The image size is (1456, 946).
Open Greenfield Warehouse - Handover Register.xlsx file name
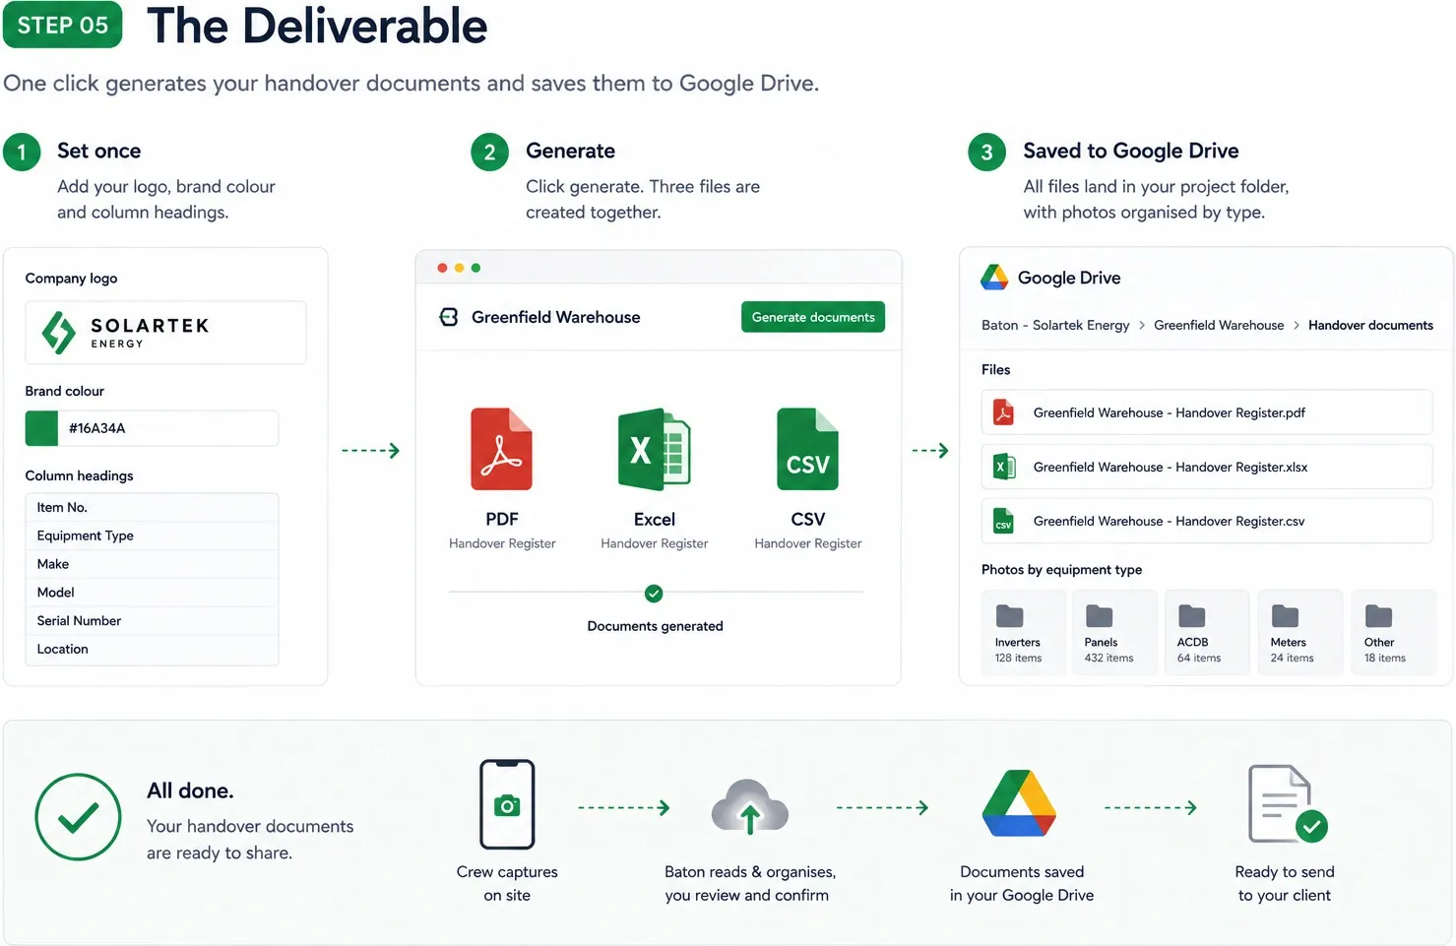[1171, 467]
